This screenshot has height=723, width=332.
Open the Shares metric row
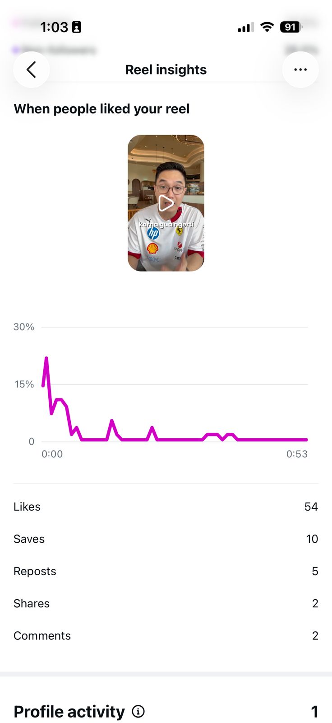(x=166, y=603)
